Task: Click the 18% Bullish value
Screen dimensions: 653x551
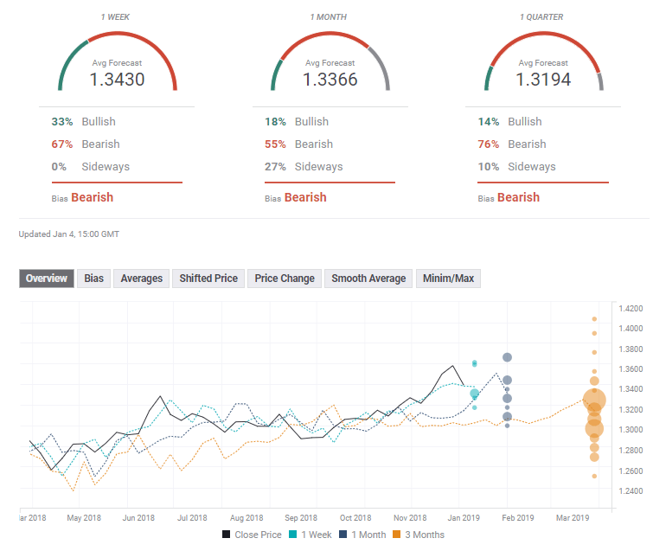Action: point(275,122)
